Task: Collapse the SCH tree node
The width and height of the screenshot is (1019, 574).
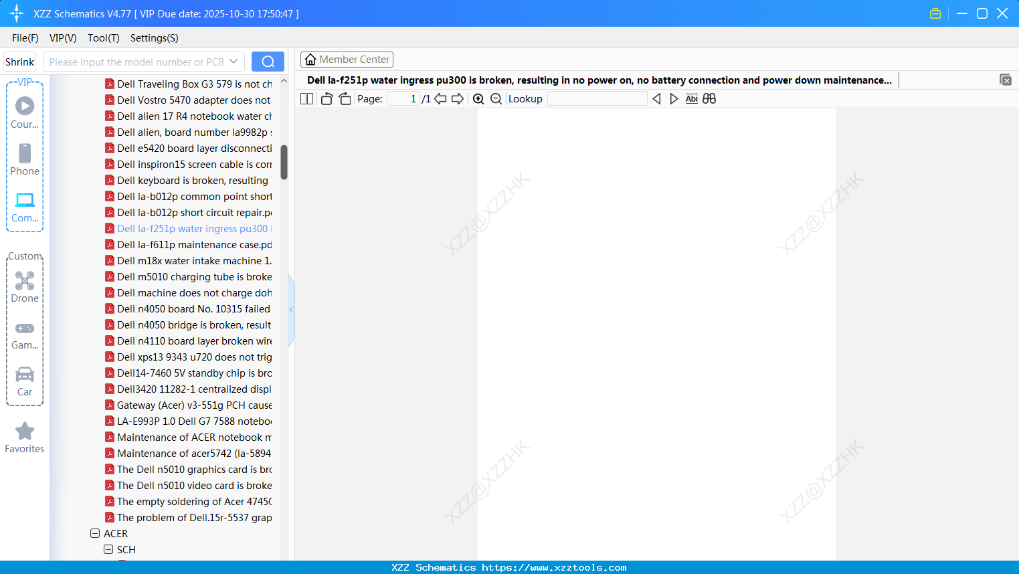Action: coord(108,550)
